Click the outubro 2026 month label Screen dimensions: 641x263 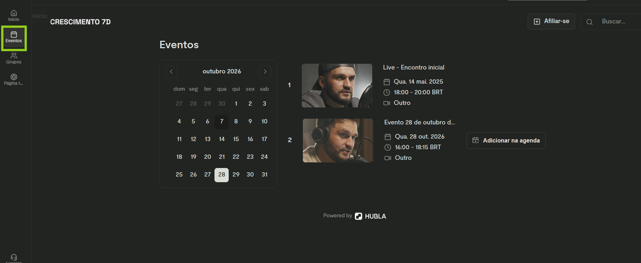[x=222, y=72]
